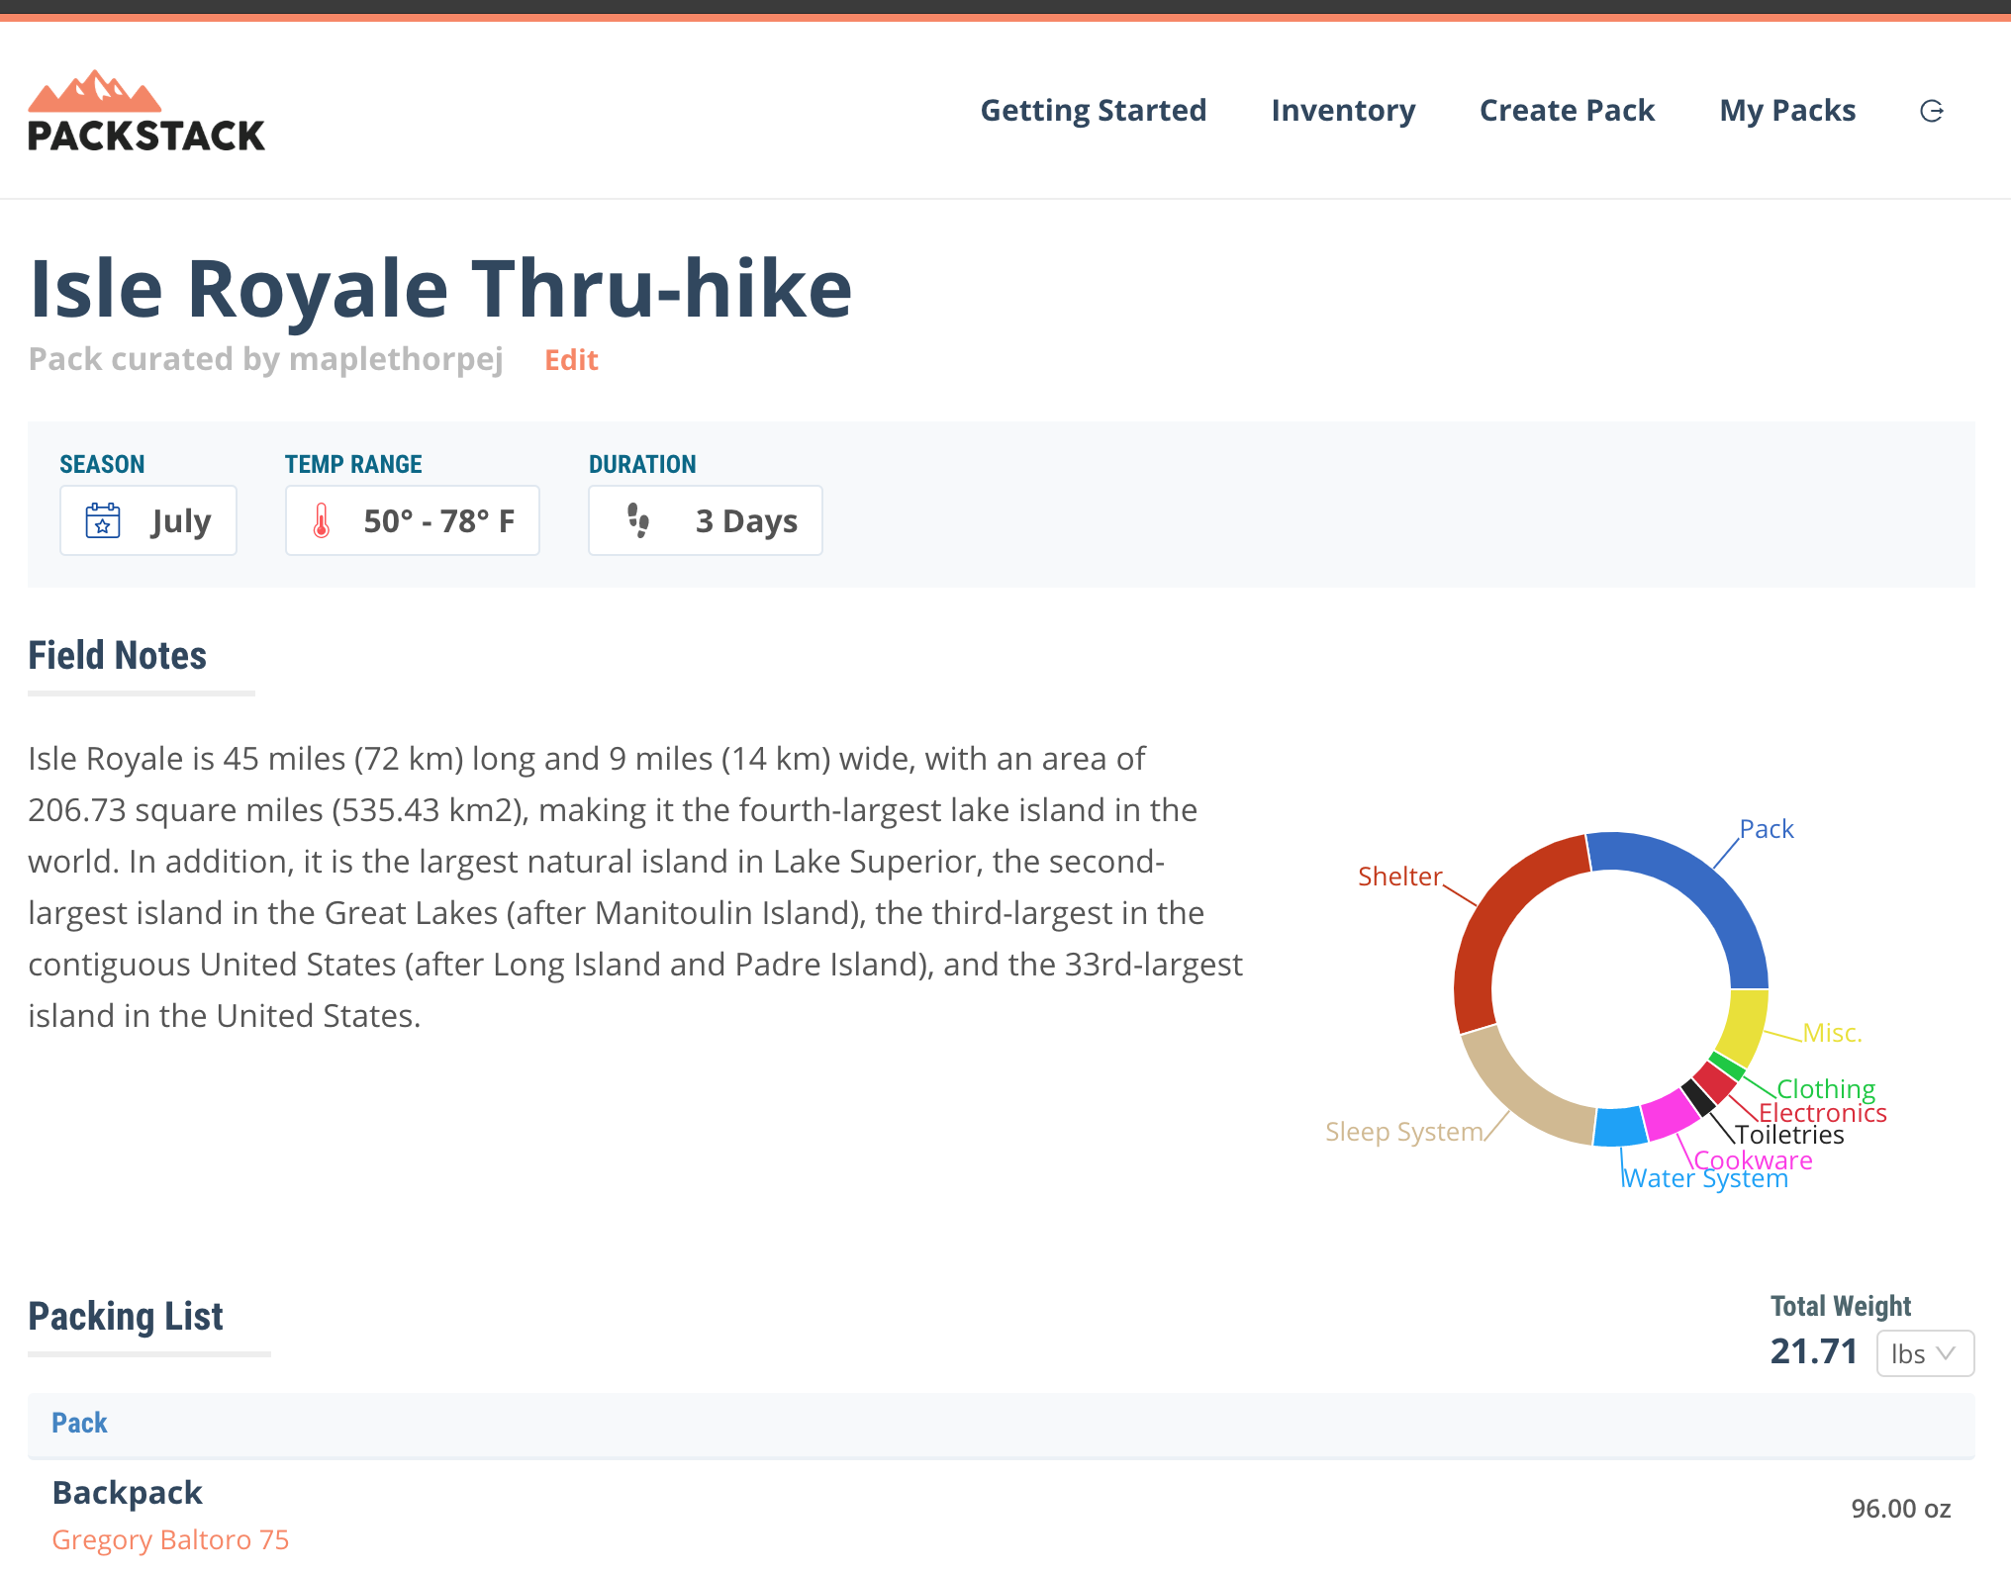This screenshot has width=2011, height=1573.
Task: Click the Sleep System chart label
Action: click(x=1404, y=1132)
